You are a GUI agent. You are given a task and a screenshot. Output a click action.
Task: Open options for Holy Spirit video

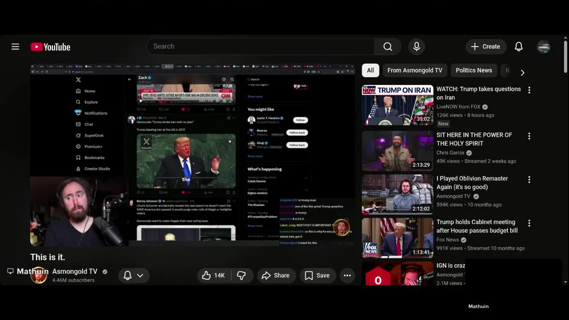point(529,136)
